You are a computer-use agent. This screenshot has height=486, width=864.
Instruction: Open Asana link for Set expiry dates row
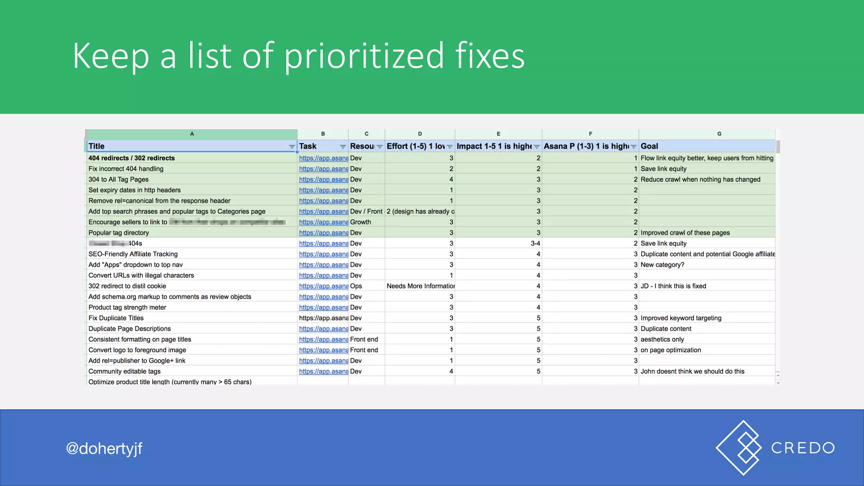(324, 190)
